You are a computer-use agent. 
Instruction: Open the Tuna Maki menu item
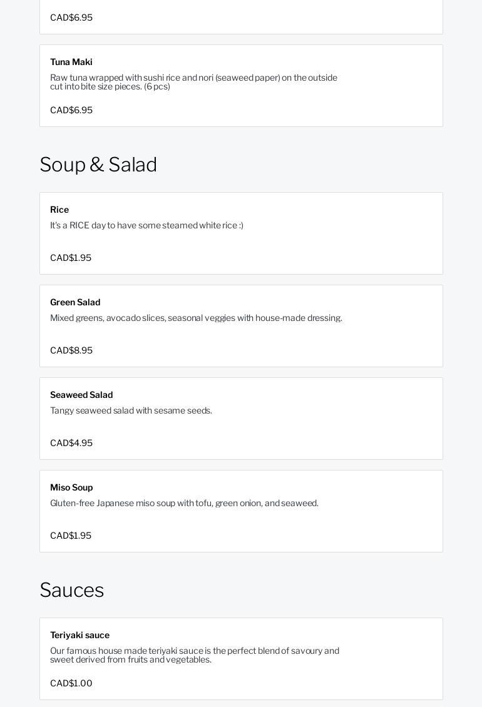[x=71, y=62]
